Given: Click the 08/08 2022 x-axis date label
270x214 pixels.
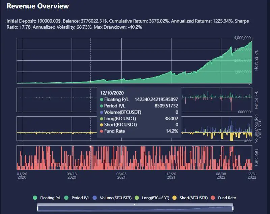Looking at the screenshot, I should [221, 175].
